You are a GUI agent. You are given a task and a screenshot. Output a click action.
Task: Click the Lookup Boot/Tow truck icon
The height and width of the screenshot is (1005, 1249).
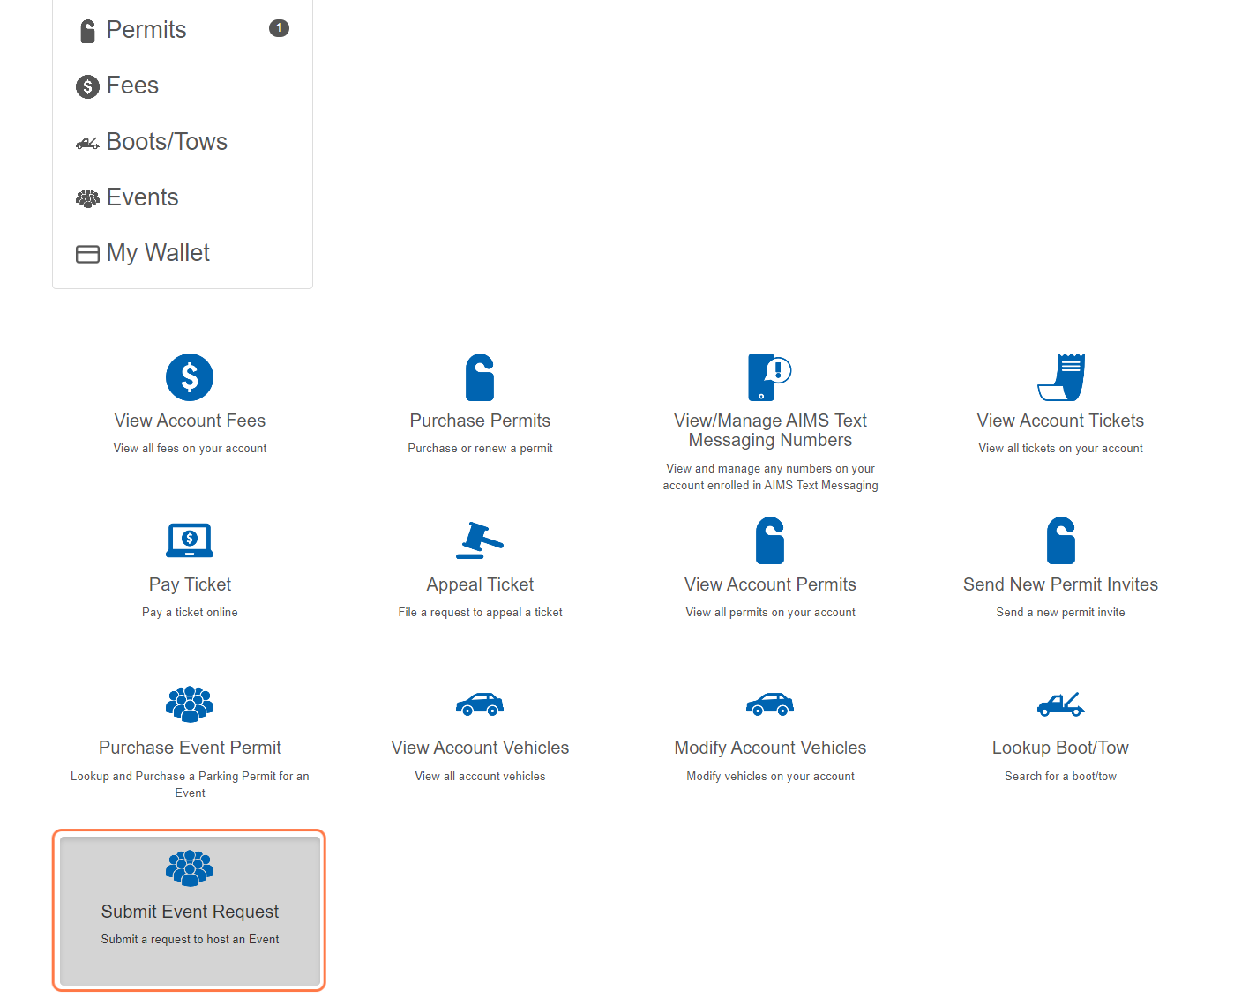[x=1061, y=704]
